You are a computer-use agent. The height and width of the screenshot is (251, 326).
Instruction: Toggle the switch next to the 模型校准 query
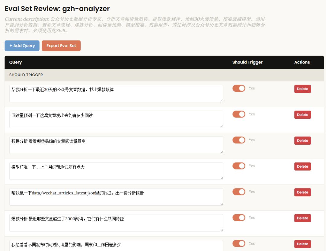[x=238, y=166]
